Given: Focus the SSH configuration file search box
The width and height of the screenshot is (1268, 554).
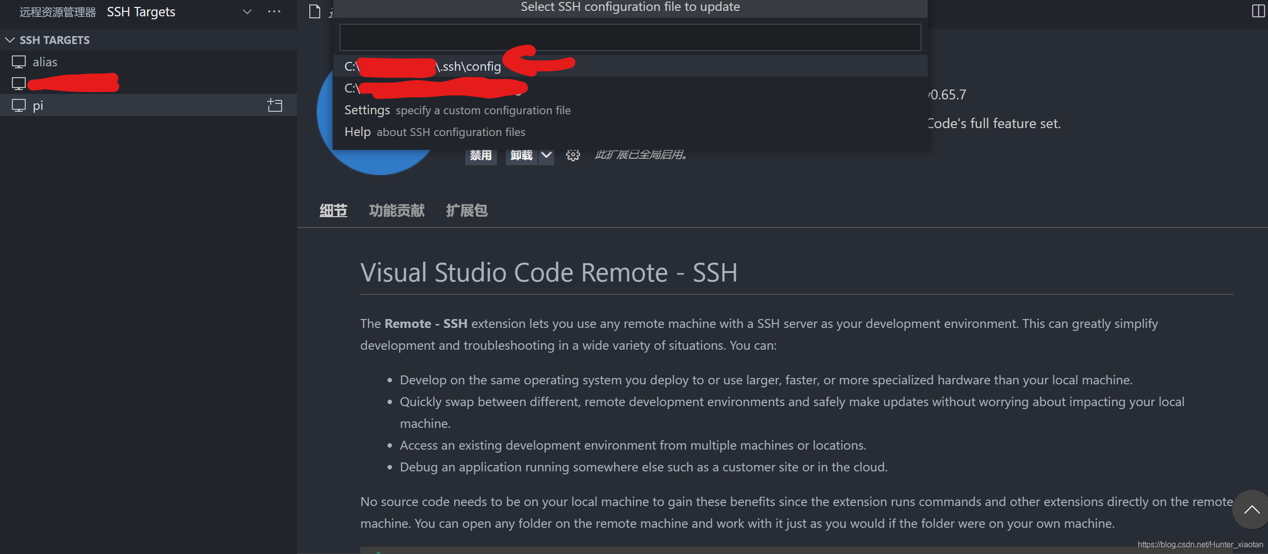Looking at the screenshot, I should pyautogui.click(x=630, y=37).
